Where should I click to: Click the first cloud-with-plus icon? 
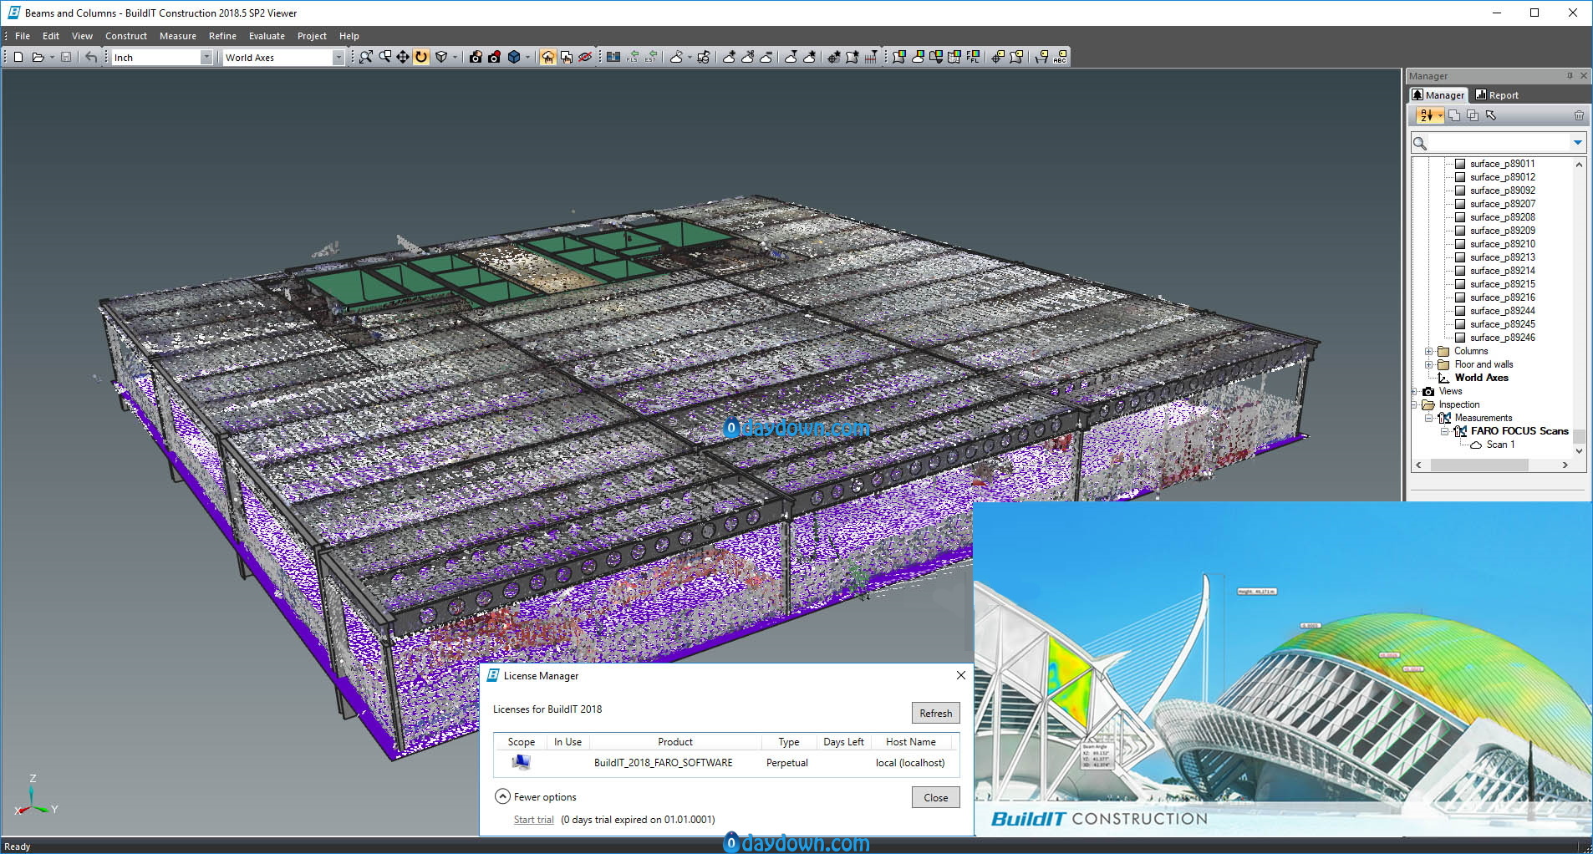point(729,57)
